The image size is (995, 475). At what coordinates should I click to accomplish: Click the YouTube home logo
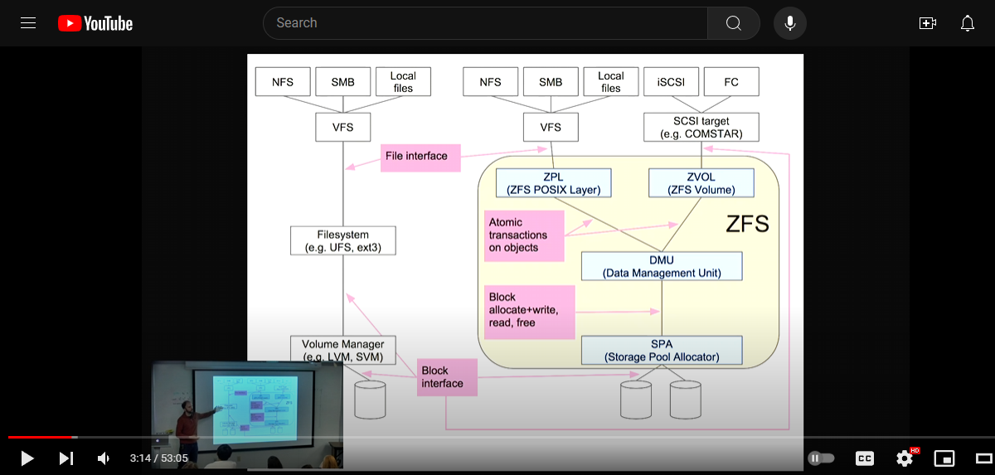coord(95,23)
